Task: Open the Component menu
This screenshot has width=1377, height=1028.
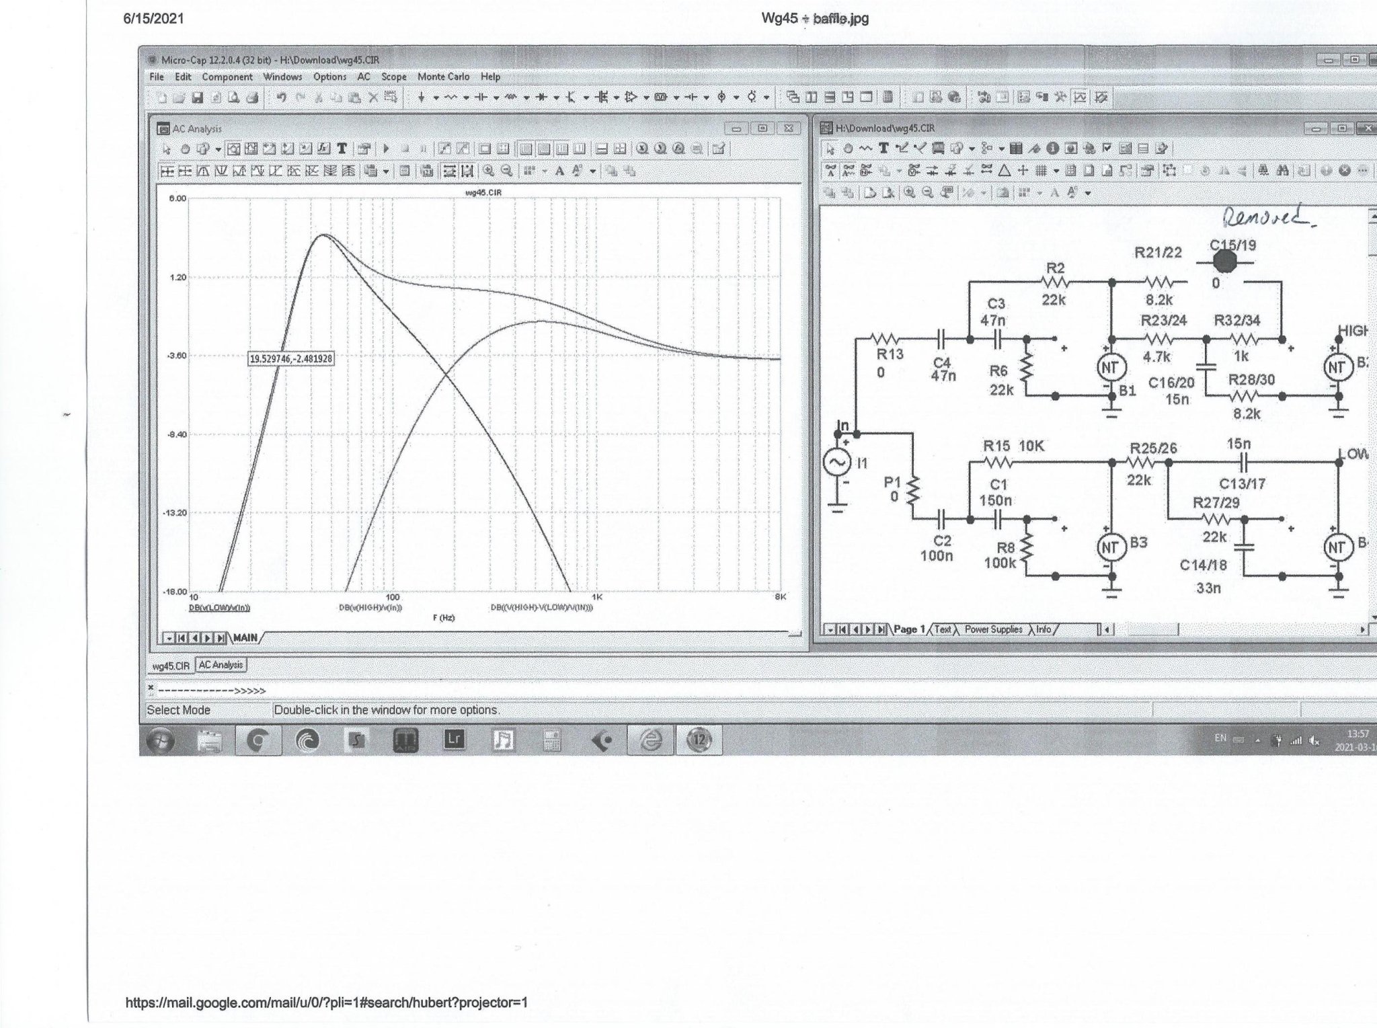Action: [x=227, y=77]
